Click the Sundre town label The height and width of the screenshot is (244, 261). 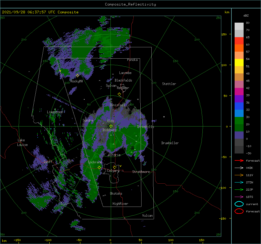pyautogui.click(x=88, y=120)
